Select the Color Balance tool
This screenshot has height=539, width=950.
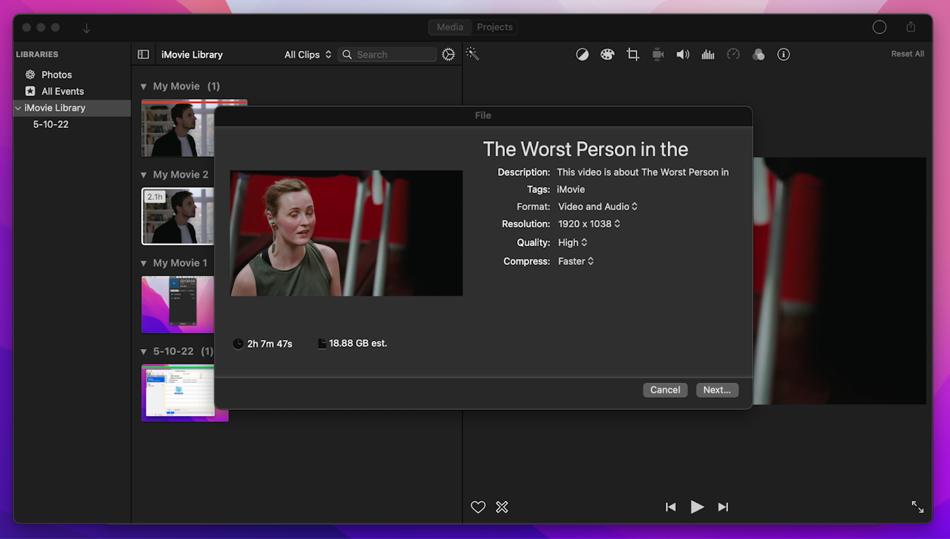click(x=582, y=54)
